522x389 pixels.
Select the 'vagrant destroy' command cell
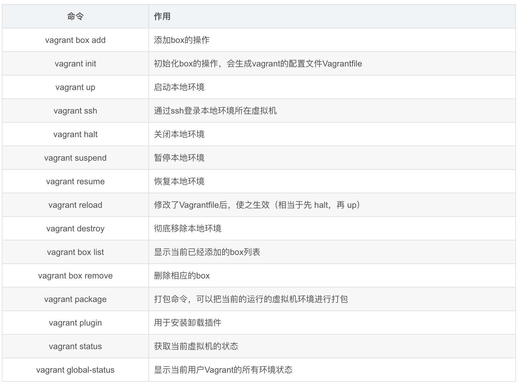(x=75, y=229)
